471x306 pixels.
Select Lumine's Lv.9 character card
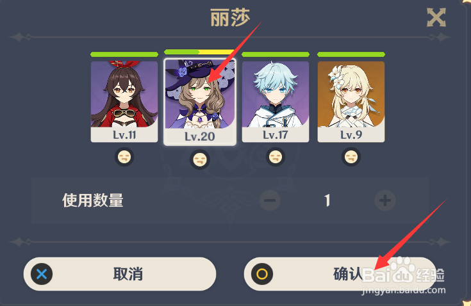(351, 101)
